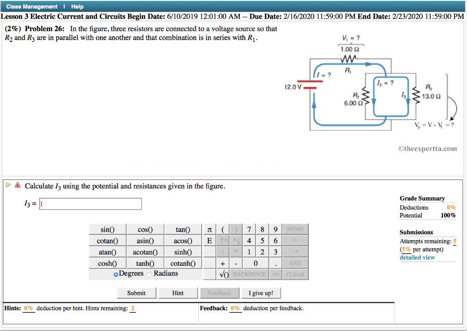467x331 pixels.
Task: Insert tanh() from the function pad
Action: [x=145, y=263]
